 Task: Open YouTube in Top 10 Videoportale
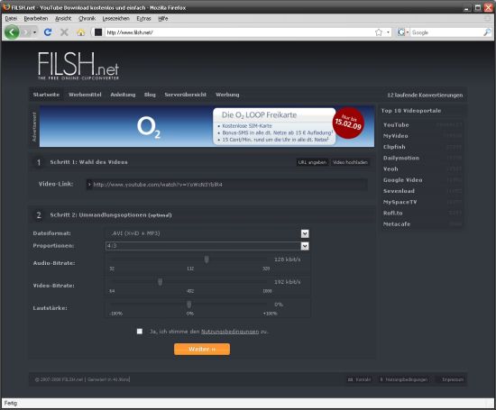tap(396, 125)
